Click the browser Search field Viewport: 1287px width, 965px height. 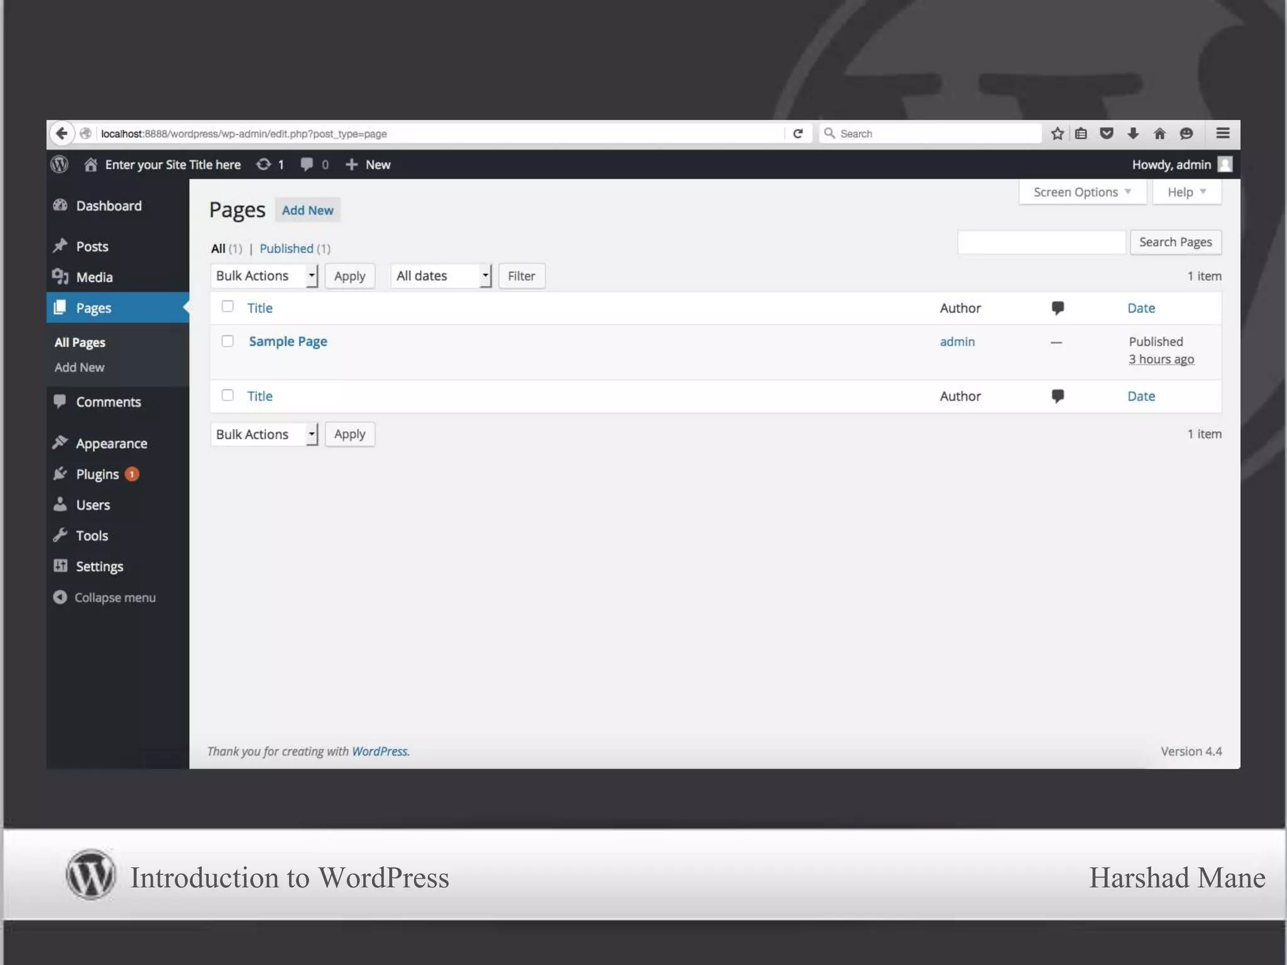pos(930,133)
